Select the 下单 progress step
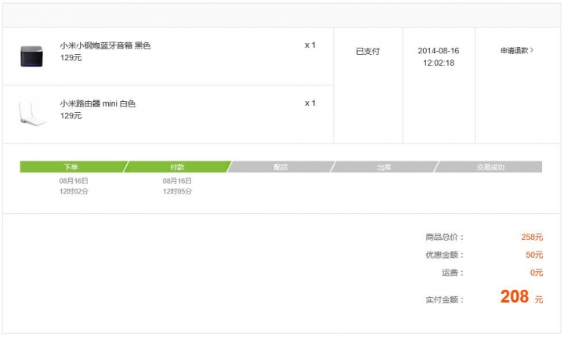564x337 pixels. tap(71, 167)
